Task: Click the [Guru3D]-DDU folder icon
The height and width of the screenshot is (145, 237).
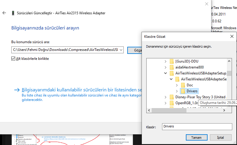Action: click(x=172, y=61)
